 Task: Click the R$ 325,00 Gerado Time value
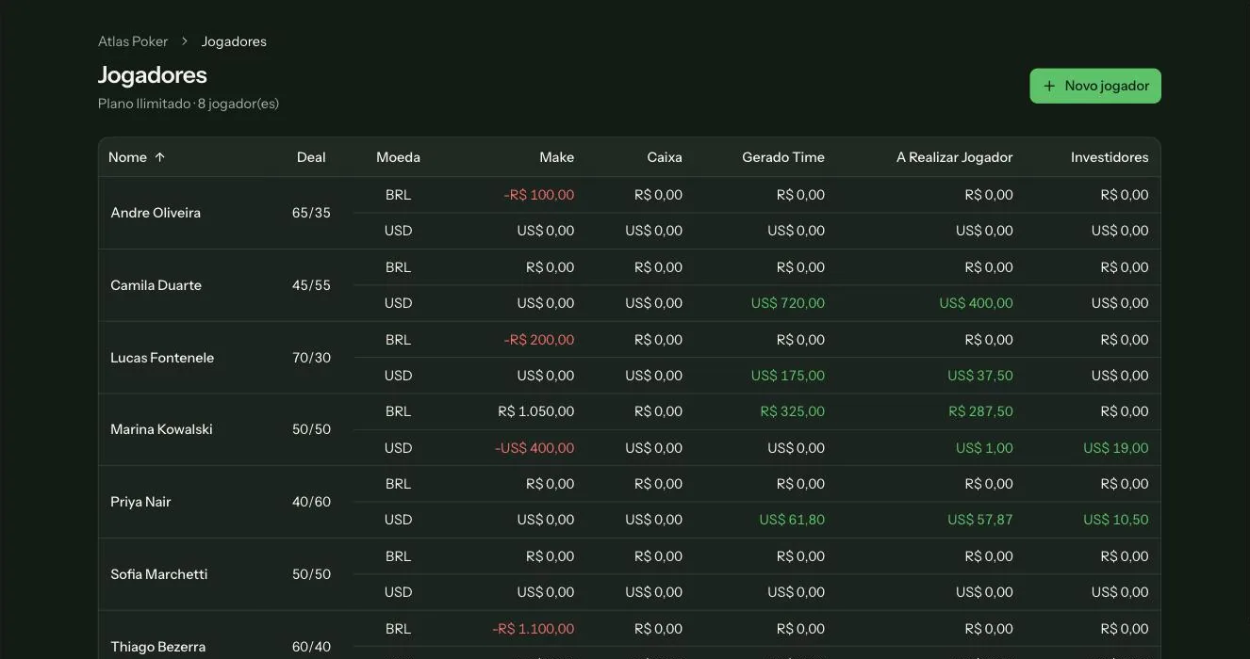[793, 411]
